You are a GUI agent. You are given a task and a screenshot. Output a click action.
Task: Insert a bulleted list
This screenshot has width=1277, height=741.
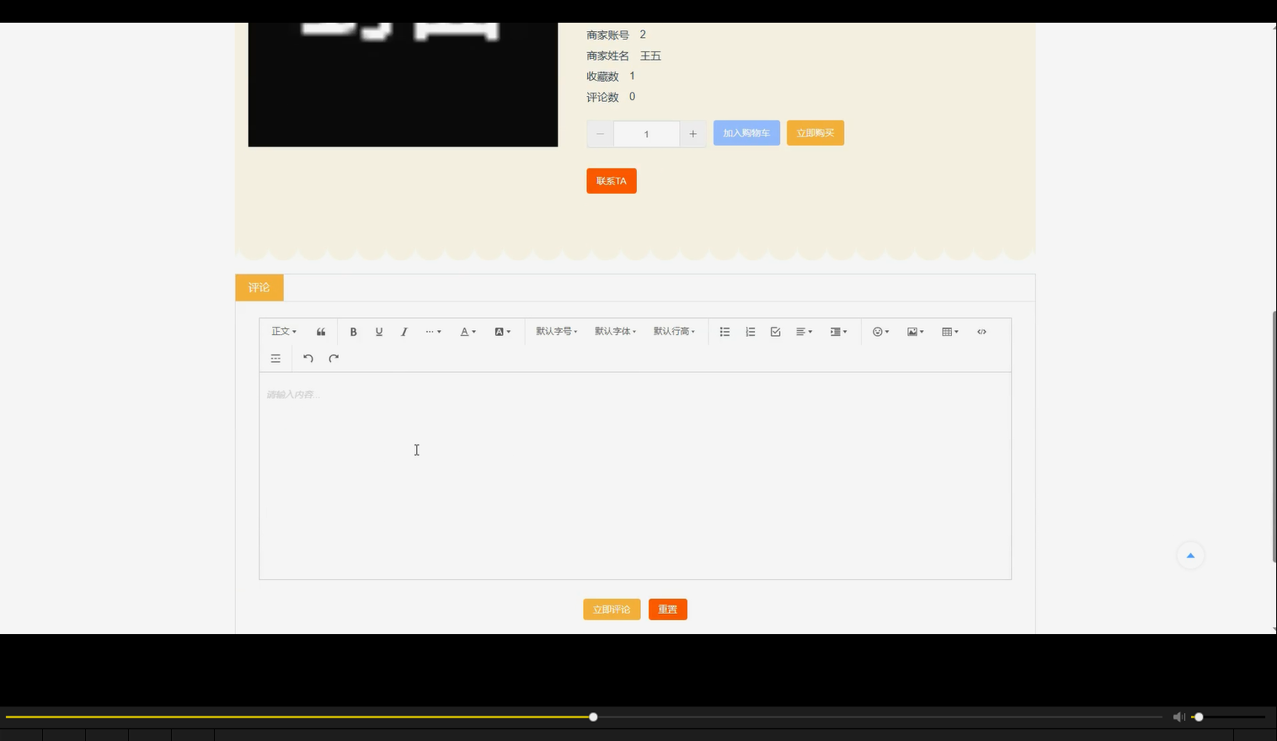click(724, 332)
